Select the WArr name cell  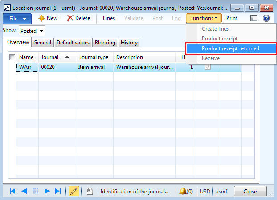(x=27, y=67)
